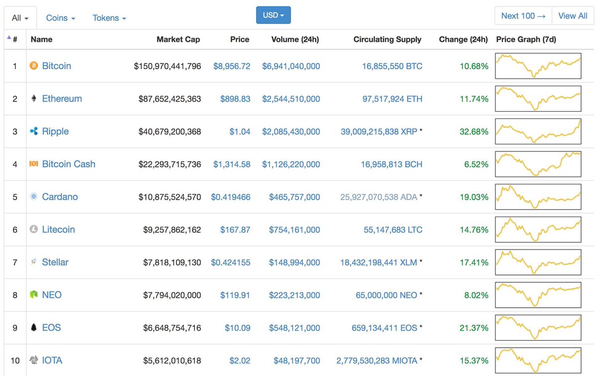Screen dimensions: 598x376
Task: Click the green NEO logo icon
Action: tap(34, 295)
